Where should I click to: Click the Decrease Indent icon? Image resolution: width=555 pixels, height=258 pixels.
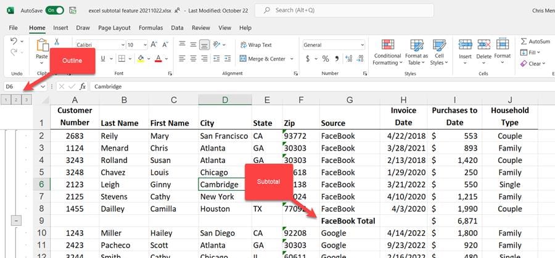coord(216,59)
